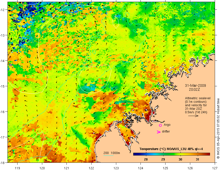Click the latitude label -12
This screenshot has width=220, height=170.
click(3, 10)
